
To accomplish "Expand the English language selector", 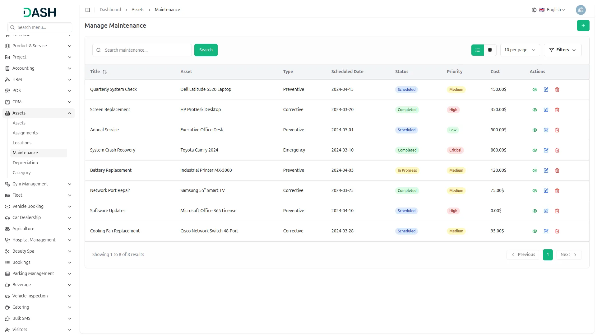I will coord(554,10).
